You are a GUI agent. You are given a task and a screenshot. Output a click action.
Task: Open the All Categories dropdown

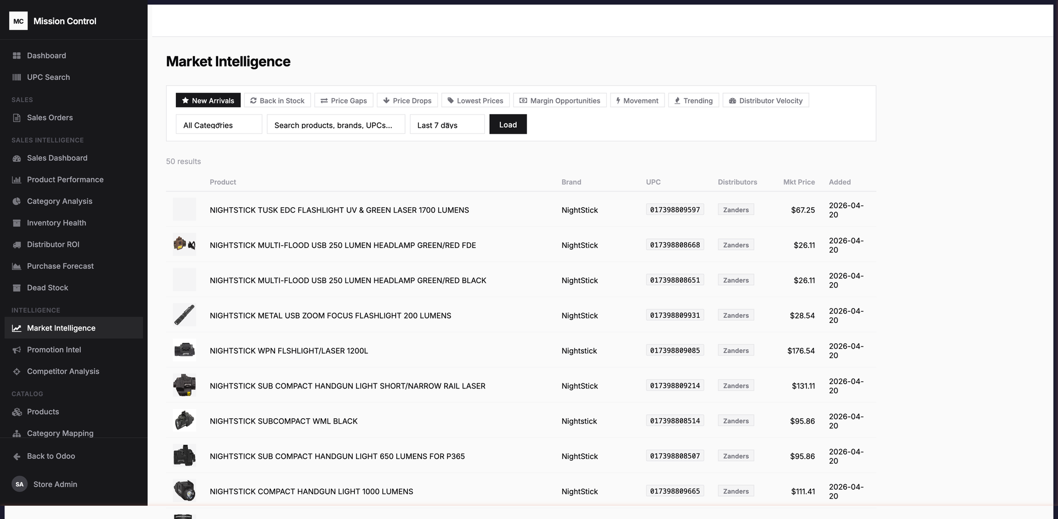219,125
